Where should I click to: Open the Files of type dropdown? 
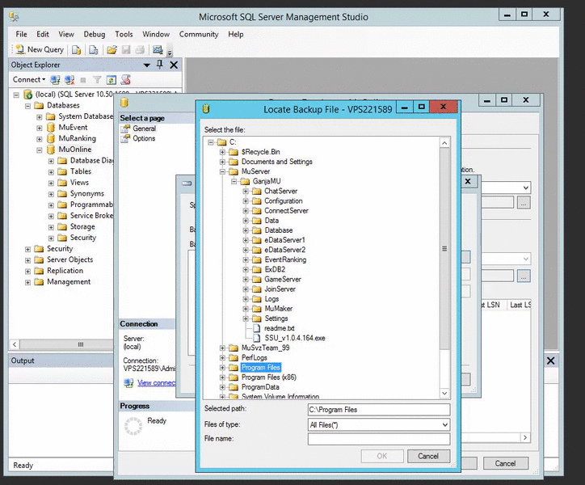point(444,425)
